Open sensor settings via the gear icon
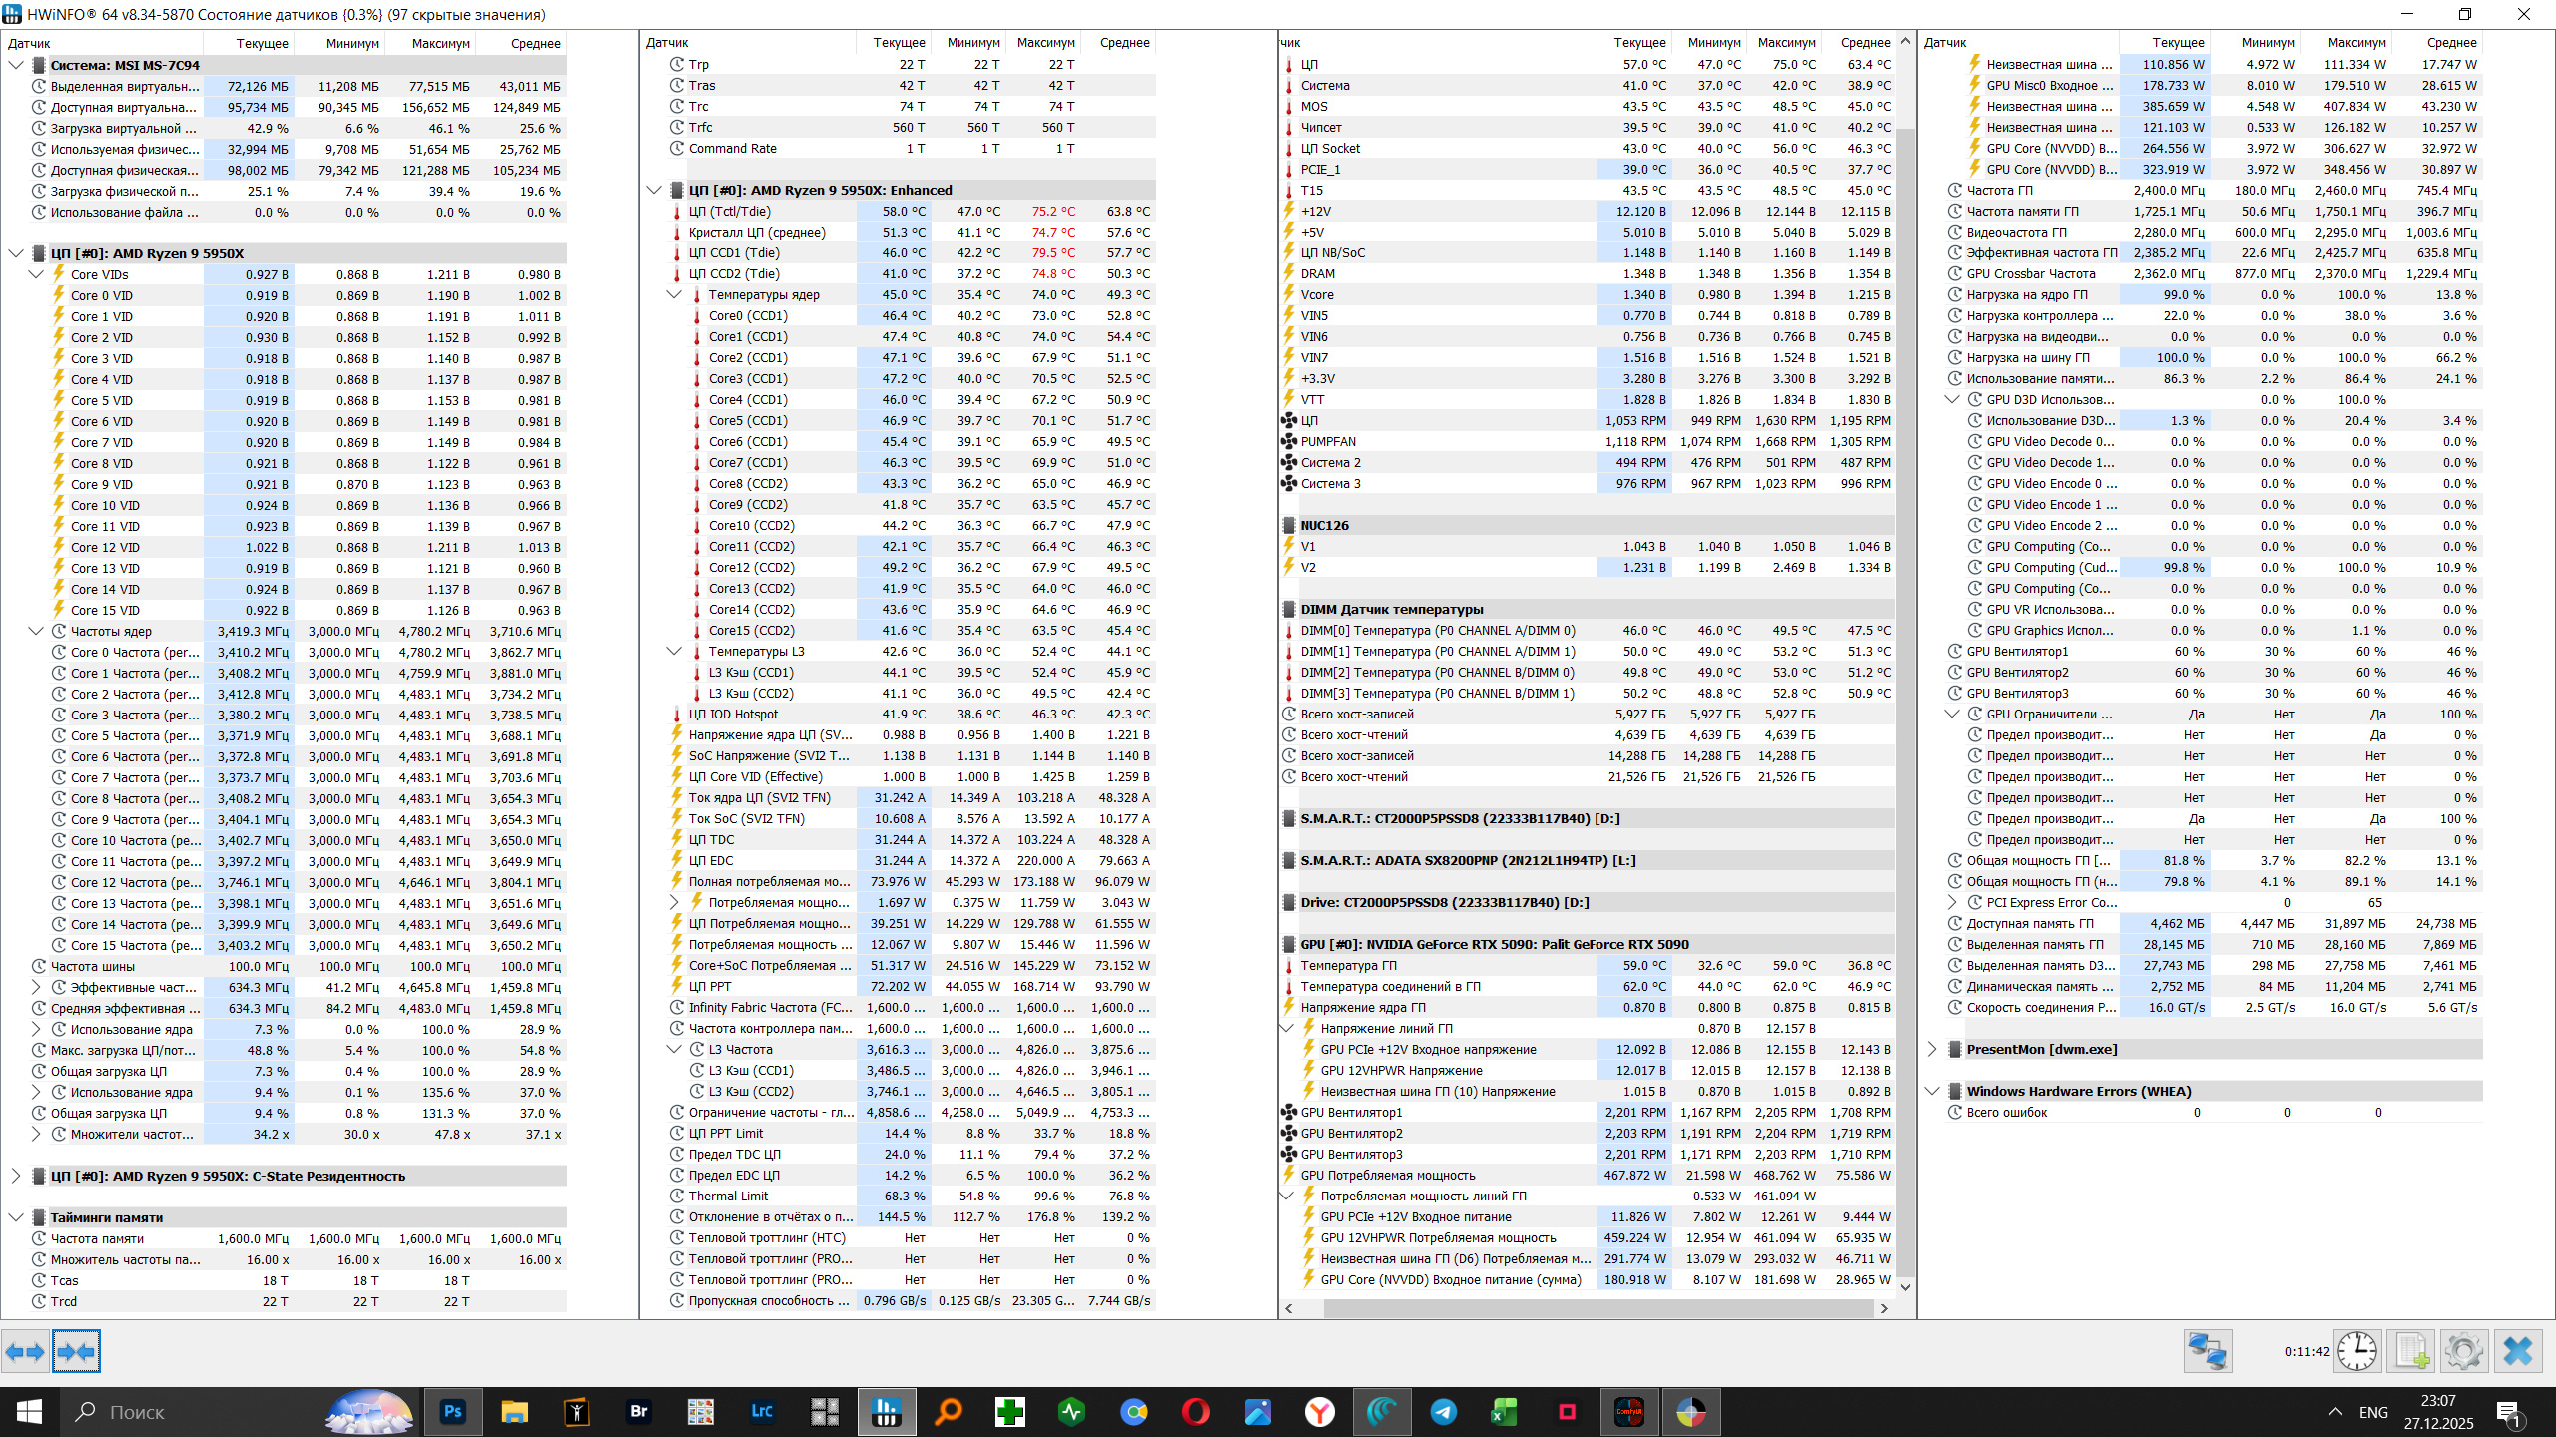 pyautogui.click(x=2463, y=1352)
